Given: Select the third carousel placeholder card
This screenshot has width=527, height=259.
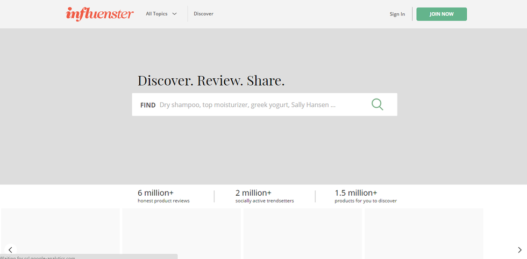Looking at the screenshot, I should 303,231.
